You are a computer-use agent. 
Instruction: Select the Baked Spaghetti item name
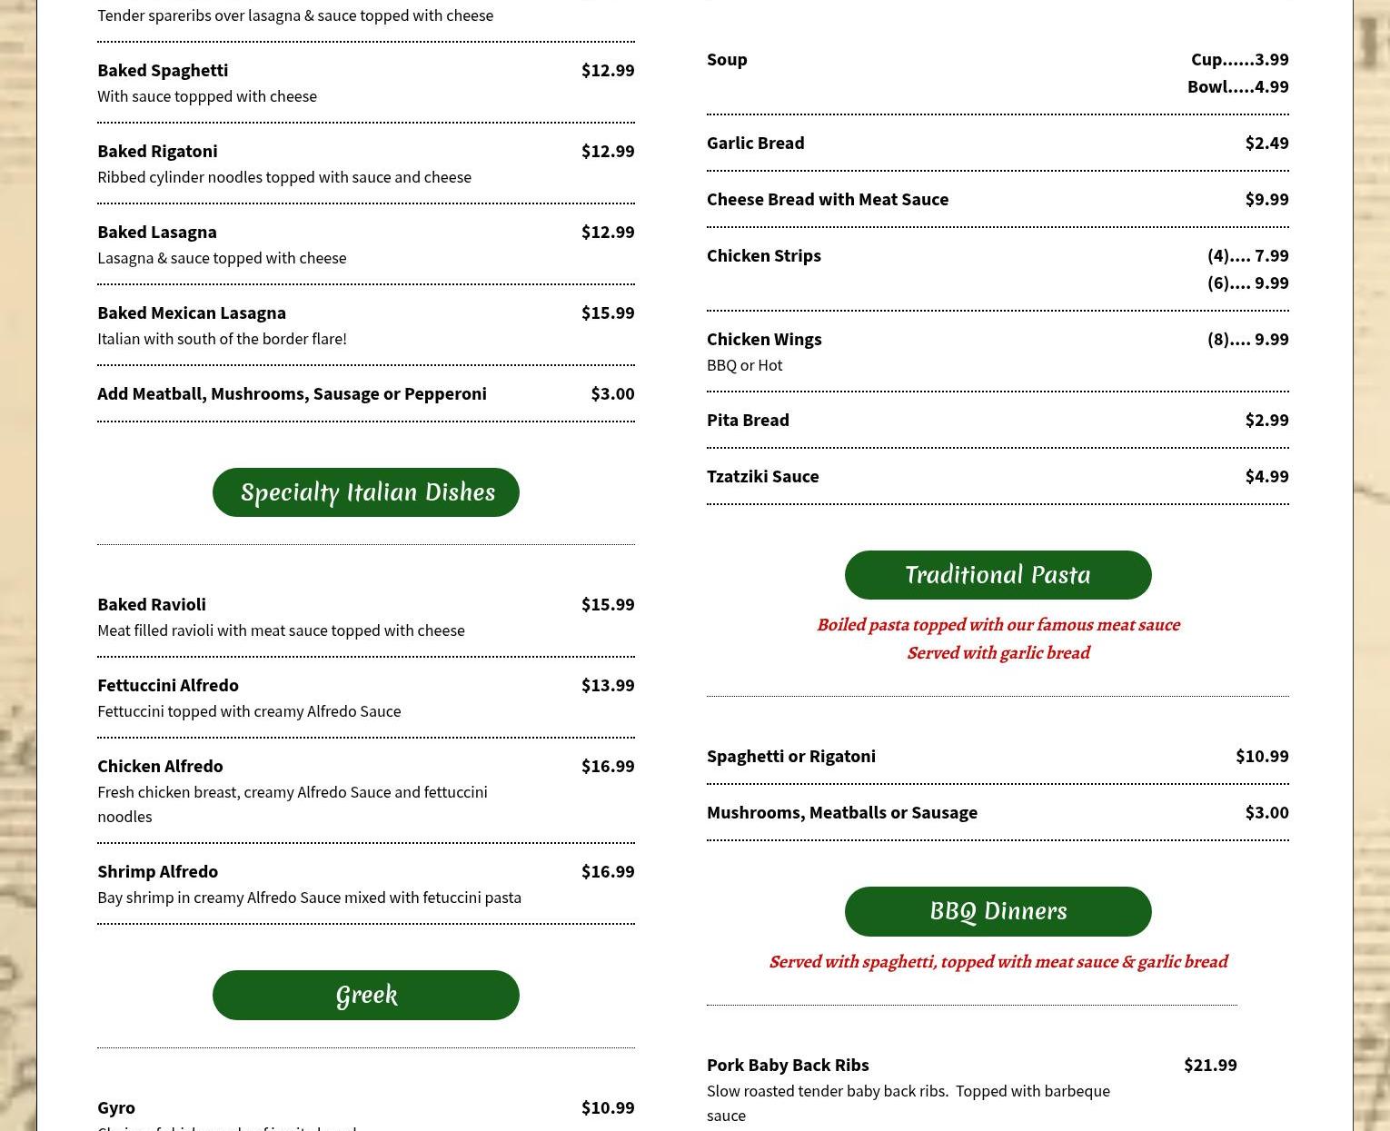click(x=163, y=70)
